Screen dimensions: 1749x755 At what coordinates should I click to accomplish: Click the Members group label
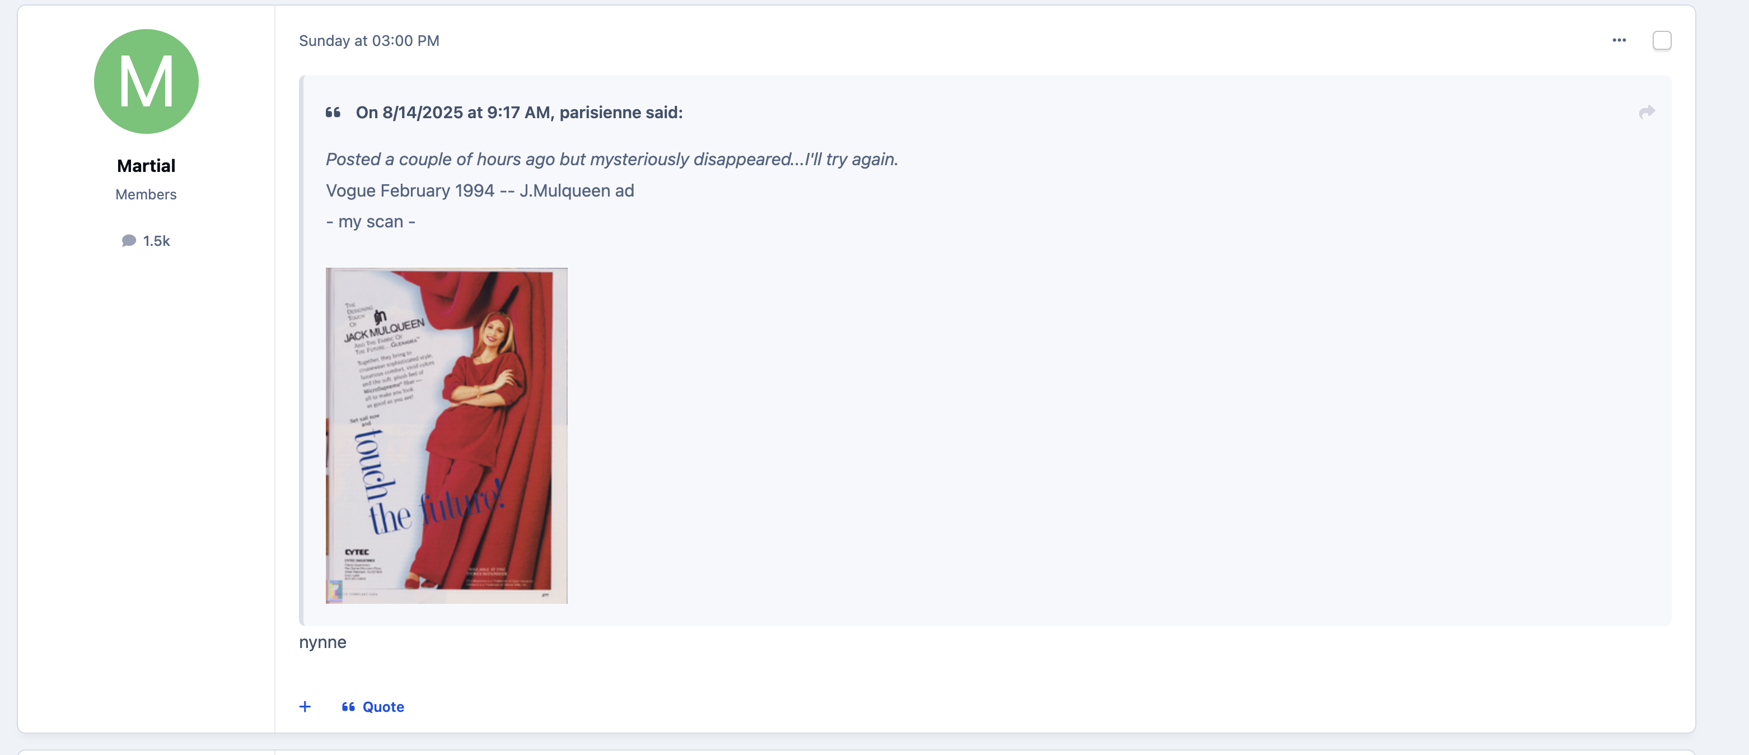pyautogui.click(x=146, y=194)
